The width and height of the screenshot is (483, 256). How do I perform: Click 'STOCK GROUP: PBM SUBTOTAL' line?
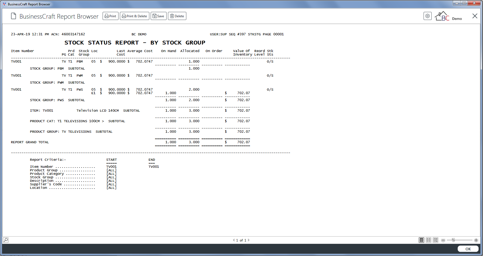pyautogui.click(x=57, y=69)
